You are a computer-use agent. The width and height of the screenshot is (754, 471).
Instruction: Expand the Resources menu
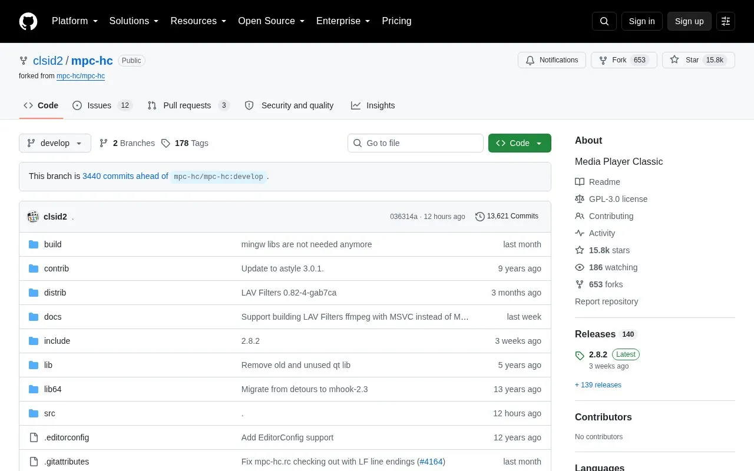(199, 21)
